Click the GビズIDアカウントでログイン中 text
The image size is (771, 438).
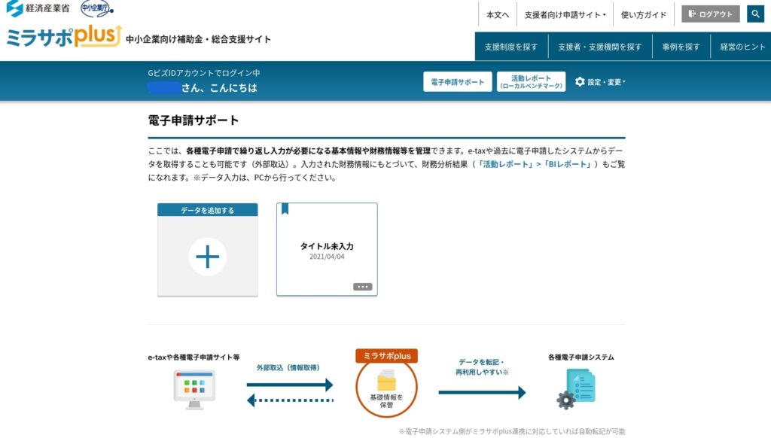pyautogui.click(x=204, y=73)
